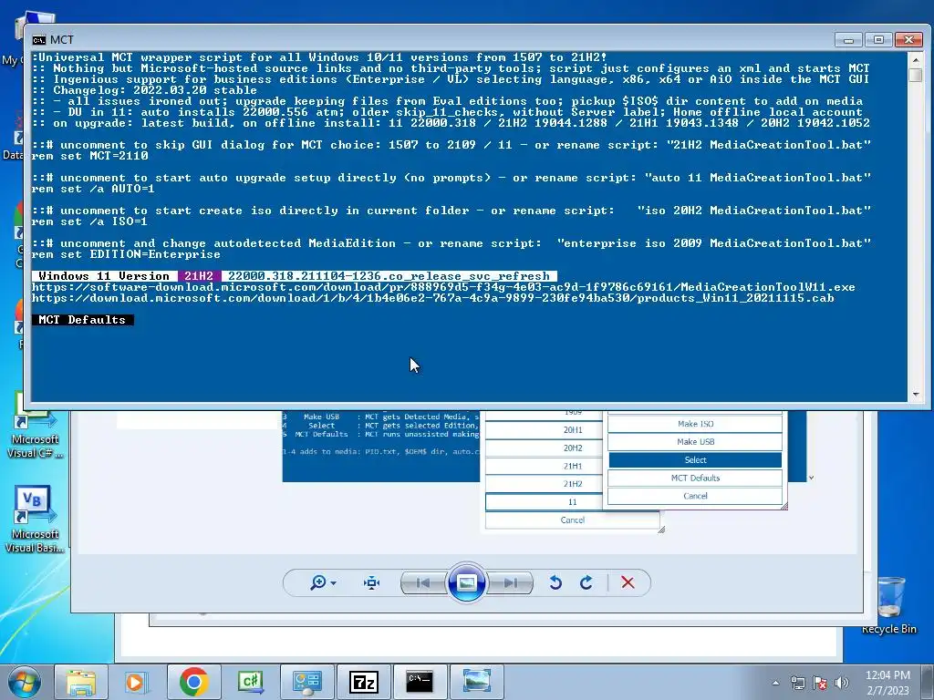Select the Microsoft Visual Basic desktop shortcut
This screenshot has width=934, height=700.
[36, 520]
